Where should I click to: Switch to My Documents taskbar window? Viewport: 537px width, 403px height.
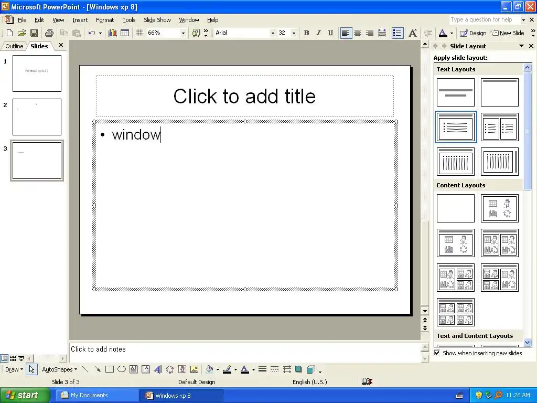(x=97, y=395)
